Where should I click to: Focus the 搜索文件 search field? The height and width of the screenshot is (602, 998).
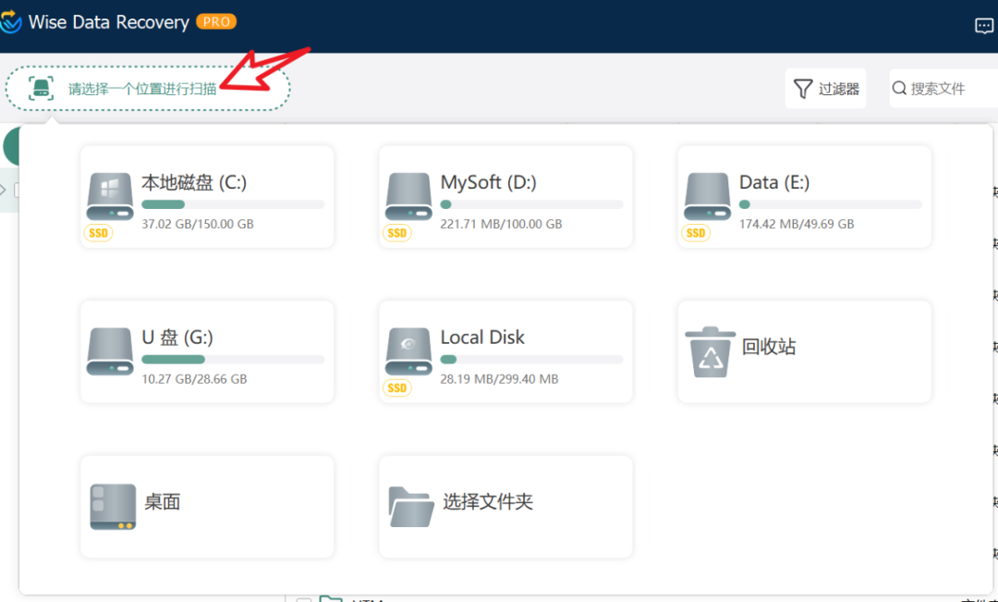(x=943, y=89)
